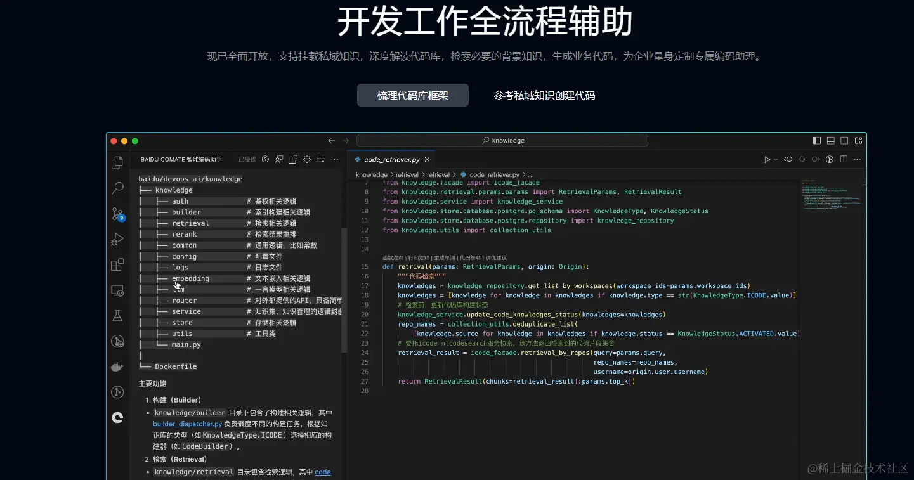Open the Testing flask icon in the sidebar
The image size is (914, 480).
tap(117, 315)
